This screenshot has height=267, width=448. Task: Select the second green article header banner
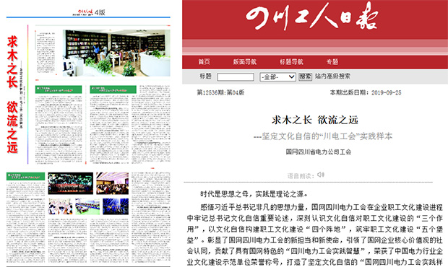[113, 89]
